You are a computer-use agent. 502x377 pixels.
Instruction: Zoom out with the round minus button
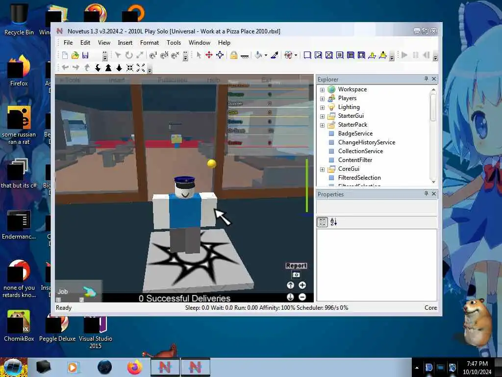302,297
